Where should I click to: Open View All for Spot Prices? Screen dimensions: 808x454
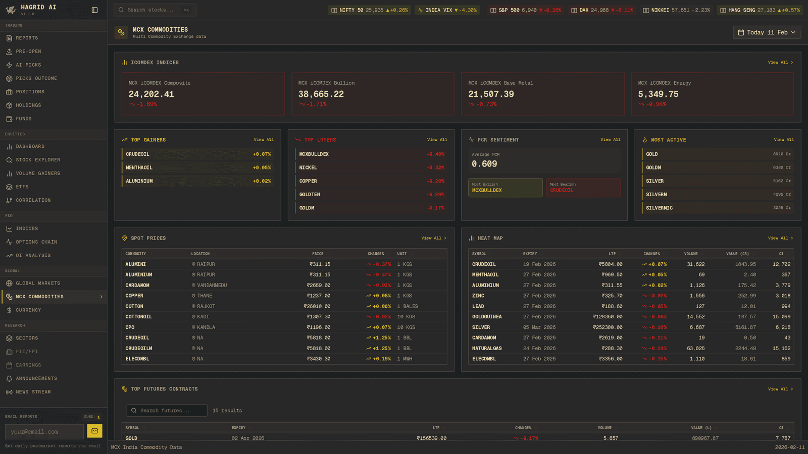[434, 238]
